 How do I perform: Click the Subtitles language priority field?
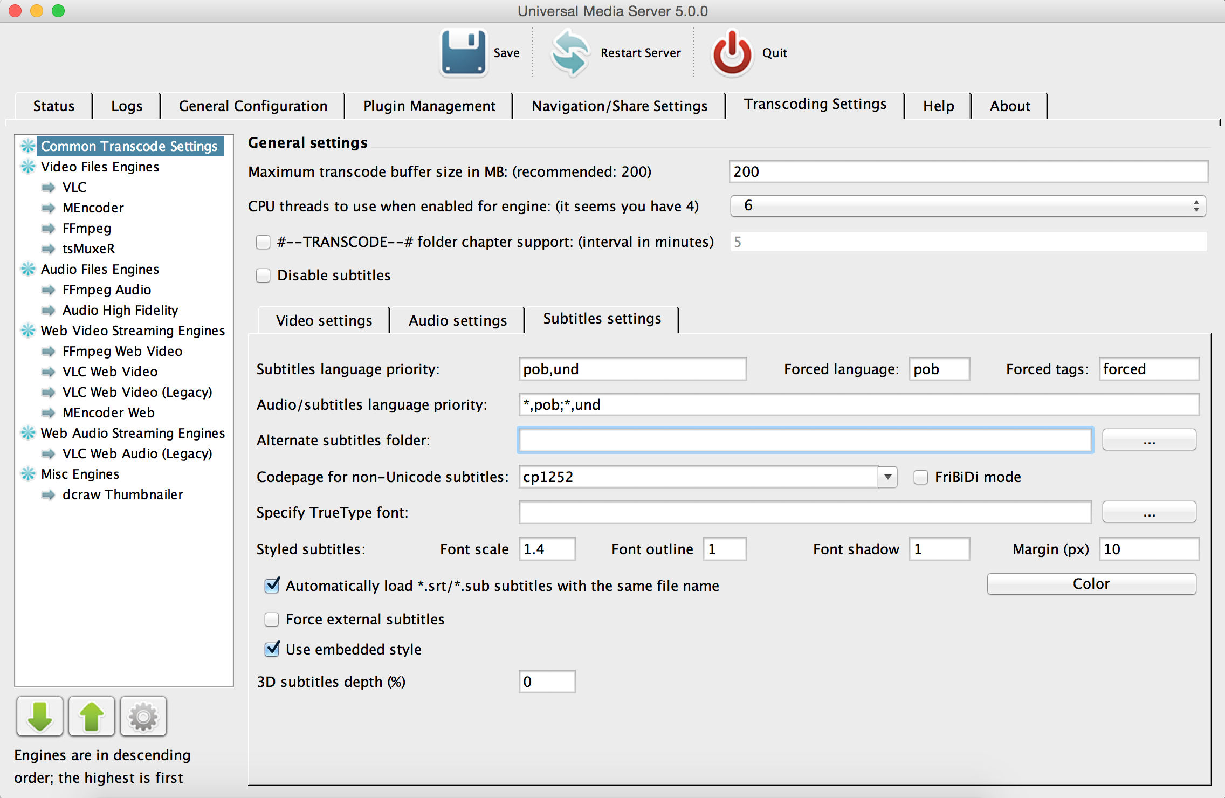click(632, 369)
